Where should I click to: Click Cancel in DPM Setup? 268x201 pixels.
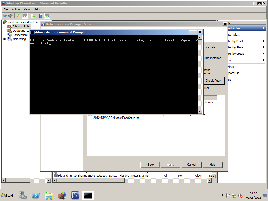click(x=192, y=165)
